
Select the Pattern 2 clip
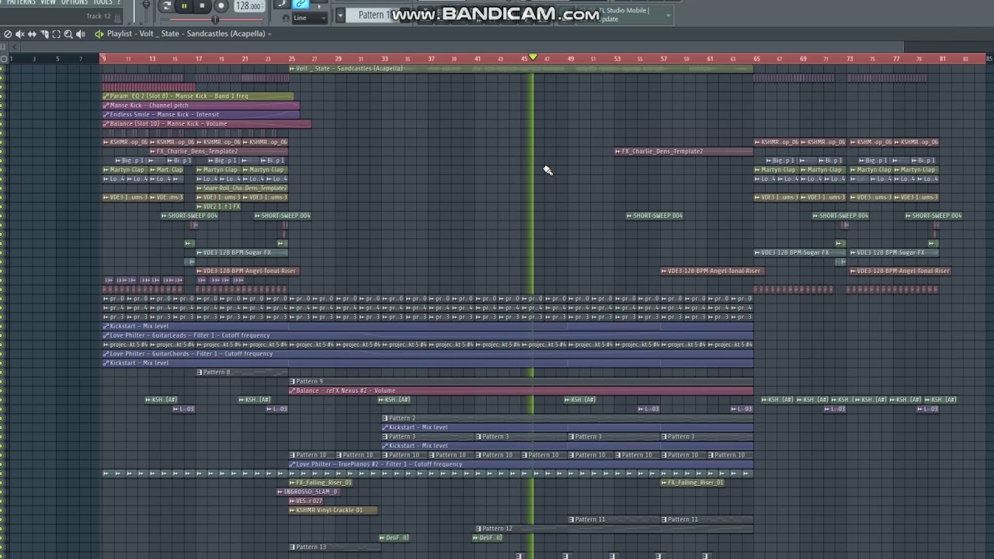pyautogui.click(x=568, y=418)
